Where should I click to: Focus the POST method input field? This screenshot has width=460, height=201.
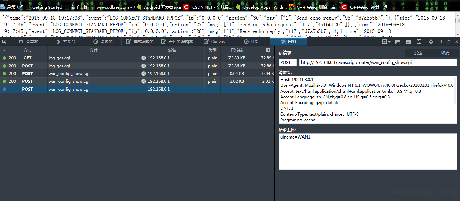pyautogui.click(x=287, y=62)
